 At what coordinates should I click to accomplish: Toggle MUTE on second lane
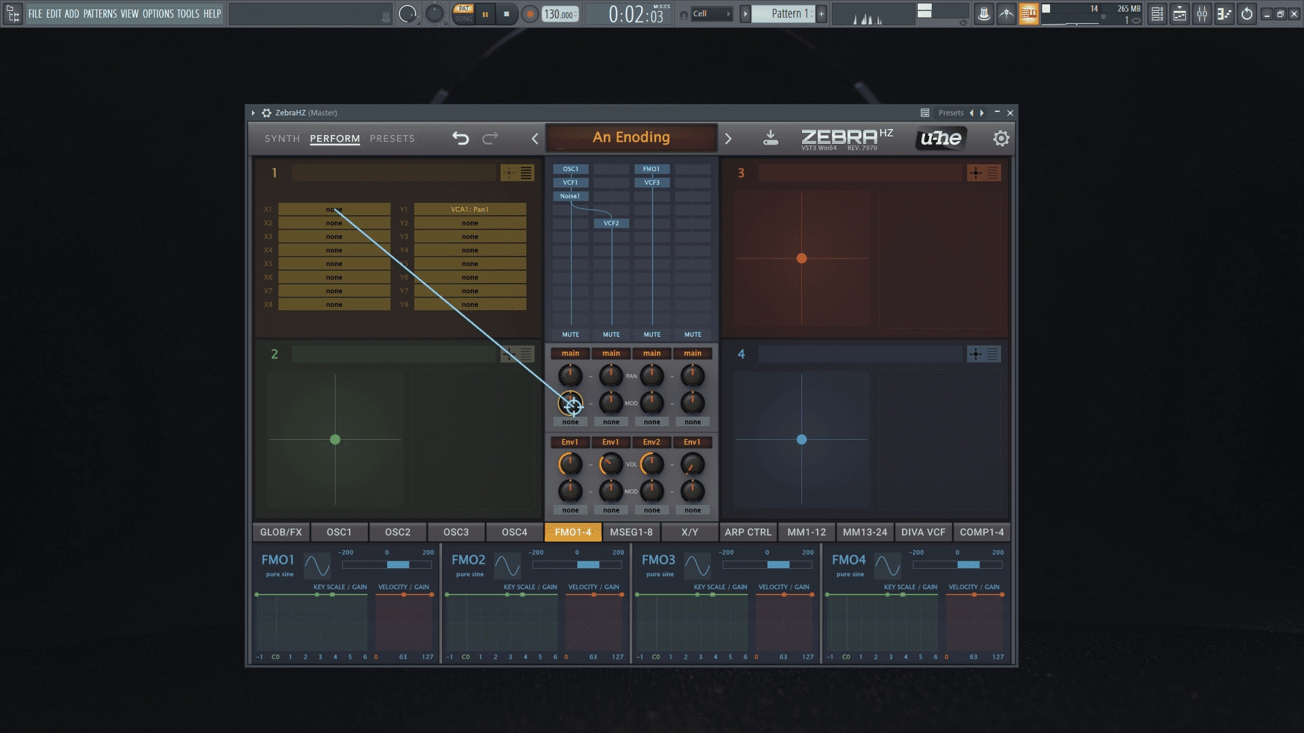pos(611,335)
